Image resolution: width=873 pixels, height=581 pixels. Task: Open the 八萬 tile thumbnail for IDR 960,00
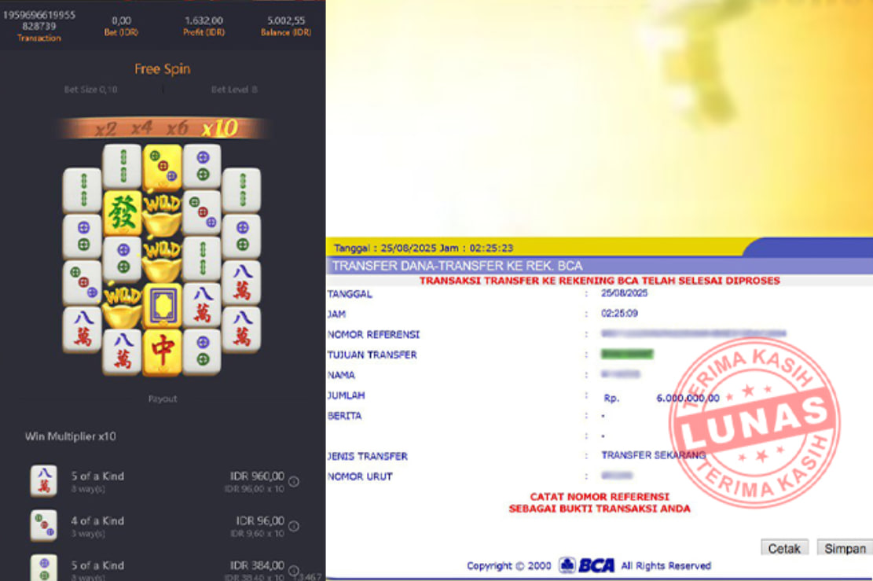pyautogui.click(x=43, y=480)
